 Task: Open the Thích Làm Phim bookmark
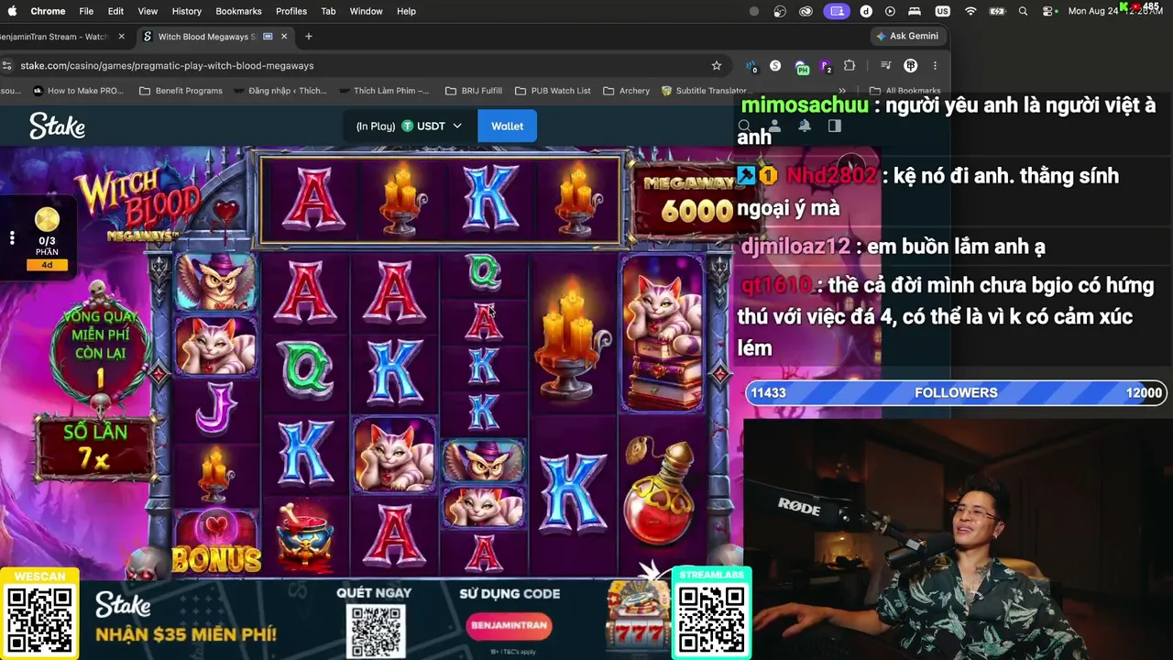(x=384, y=91)
